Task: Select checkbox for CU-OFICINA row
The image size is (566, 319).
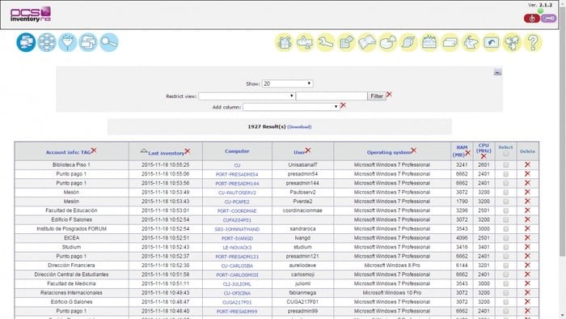Action: pyautogui.click(x=505, y=292)
